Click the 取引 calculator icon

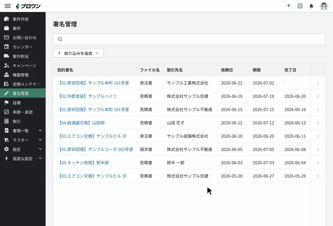tap(6, 121)
